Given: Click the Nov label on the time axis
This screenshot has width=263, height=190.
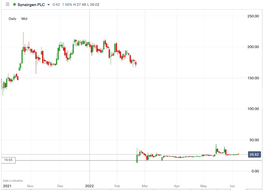Looking at the screenshot, I should 30,186.
